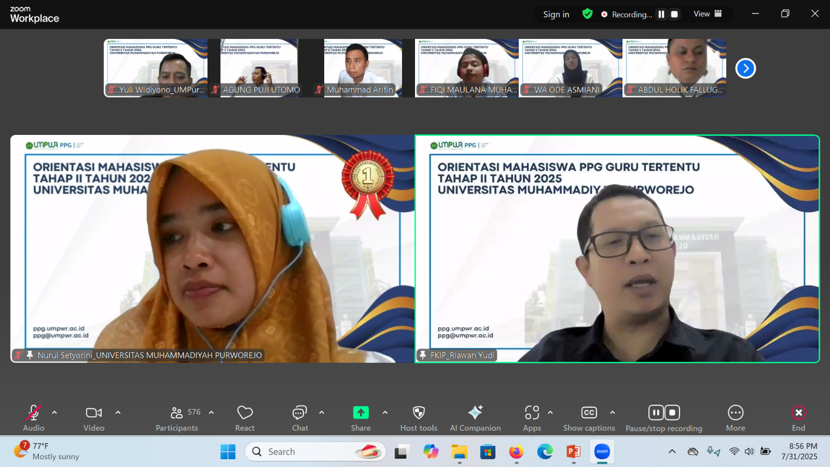Open the Chat panel

point(300,418)
